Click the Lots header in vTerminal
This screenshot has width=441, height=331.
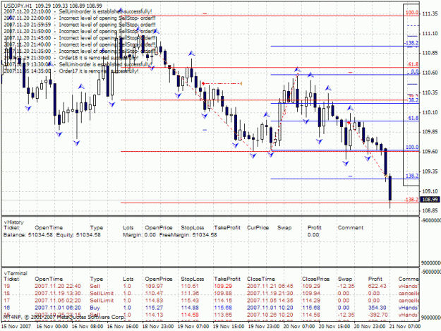(128, 279)
